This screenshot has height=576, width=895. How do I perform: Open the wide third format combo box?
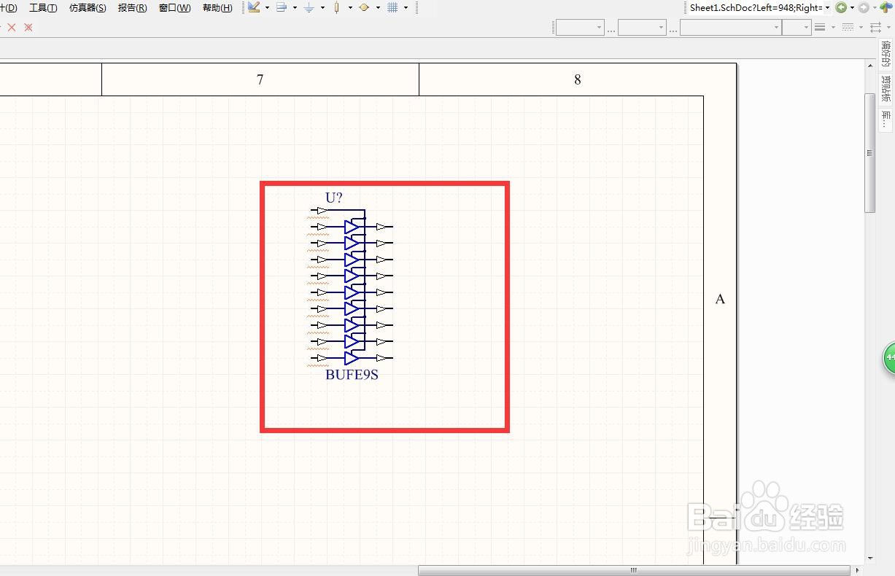[x=730, y=27]
